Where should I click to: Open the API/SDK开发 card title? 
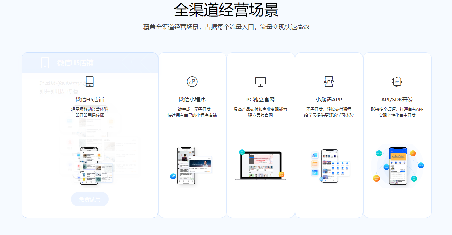click(397, 100)
